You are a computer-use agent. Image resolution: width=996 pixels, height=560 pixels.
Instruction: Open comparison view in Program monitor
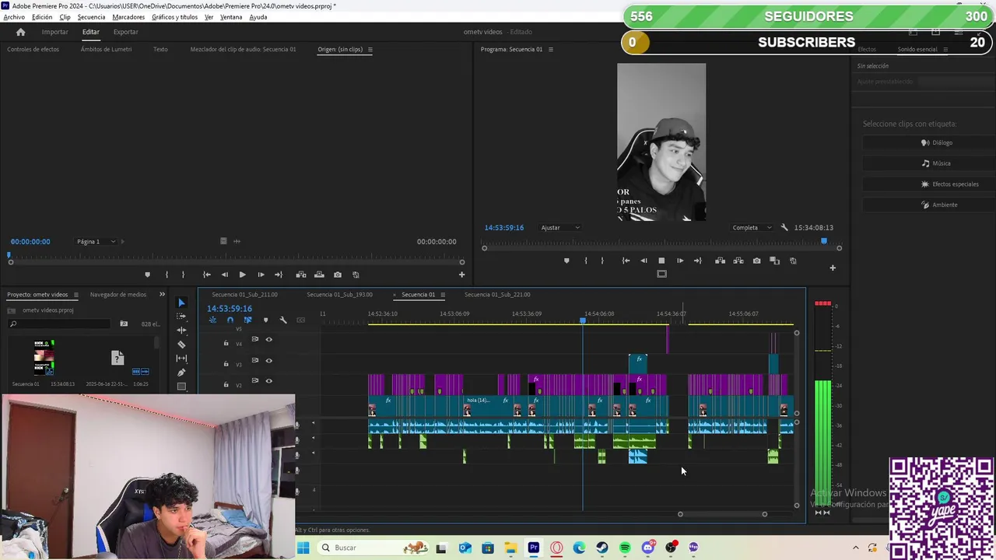[x=774, y=261]
